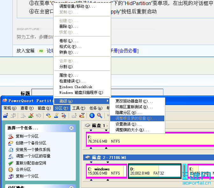Click the greyed Copy partition toolbar icon

[x=13, y=116]
